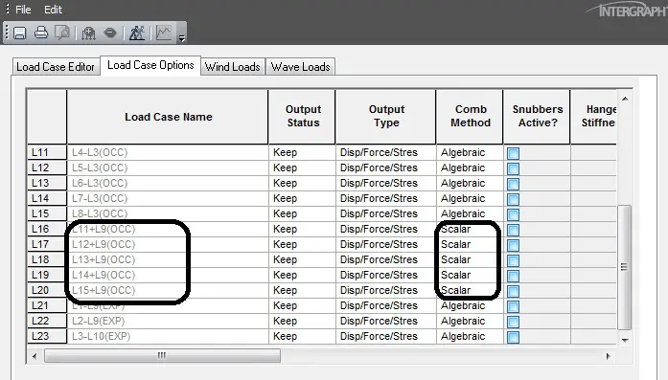Open Output Type cell for row L23

[386, 336]
